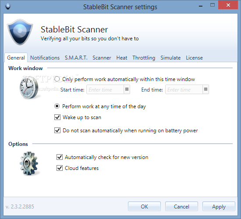Go to the Throttling tab
241x219 pixels.
pyautogui.click(x=144, y=58)
